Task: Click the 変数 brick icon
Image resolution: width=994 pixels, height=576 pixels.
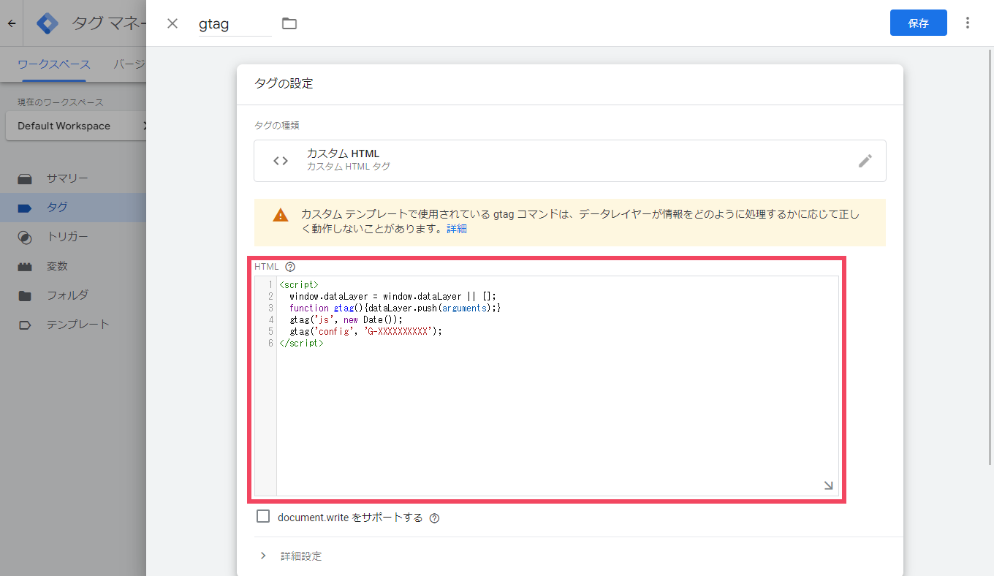Action: (x=25, y=267)
